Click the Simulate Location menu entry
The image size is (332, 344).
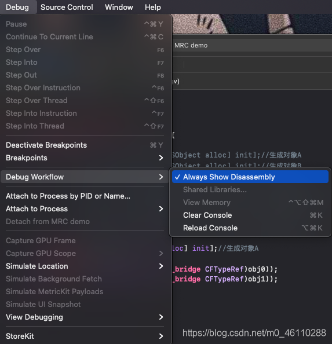tap(85, 266)
